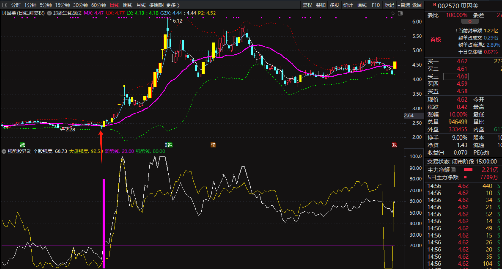Switch to the 周线 weekly period
The width and height of the screenshot is (502, 269).
(127, 5)
